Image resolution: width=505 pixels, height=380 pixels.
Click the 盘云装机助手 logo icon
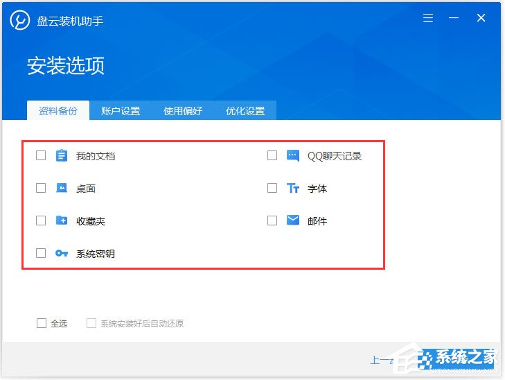pos(20,20)
